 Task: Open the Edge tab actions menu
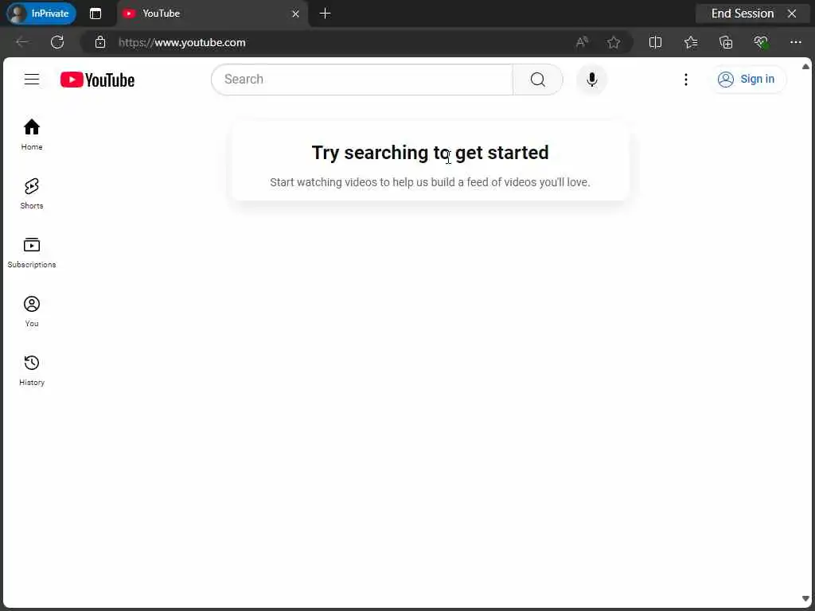click(96, 14)
